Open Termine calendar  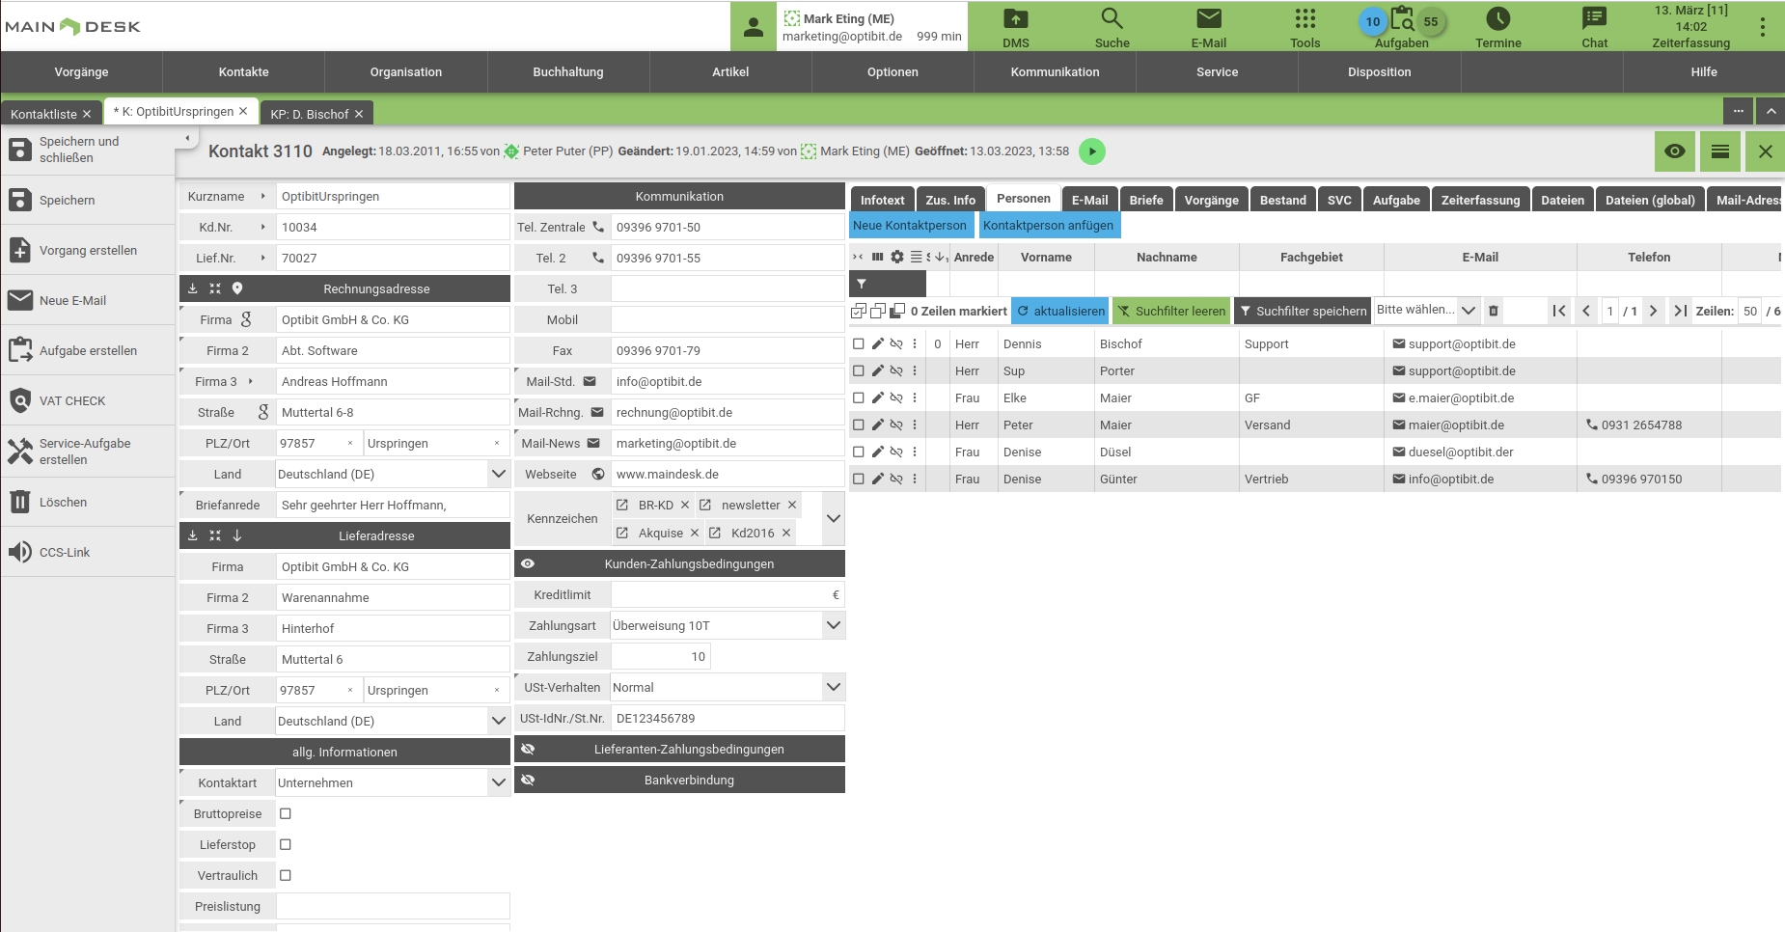(x=1497, y=27)
